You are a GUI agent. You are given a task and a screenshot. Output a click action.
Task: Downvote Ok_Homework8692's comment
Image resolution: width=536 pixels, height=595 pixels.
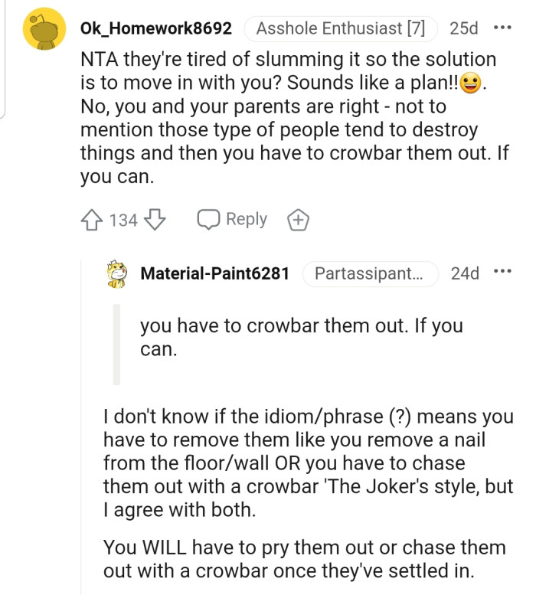(155, 221)
